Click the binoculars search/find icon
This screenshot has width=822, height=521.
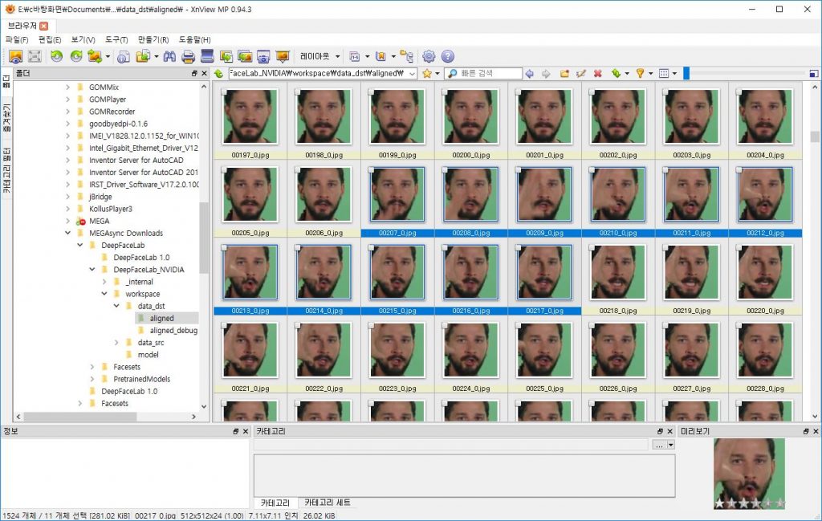pyautogui.click(x=169, y=56)
